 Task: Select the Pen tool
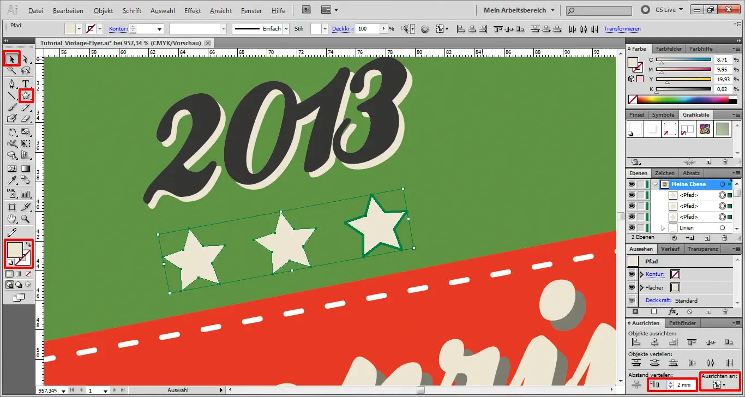(11, 83)
